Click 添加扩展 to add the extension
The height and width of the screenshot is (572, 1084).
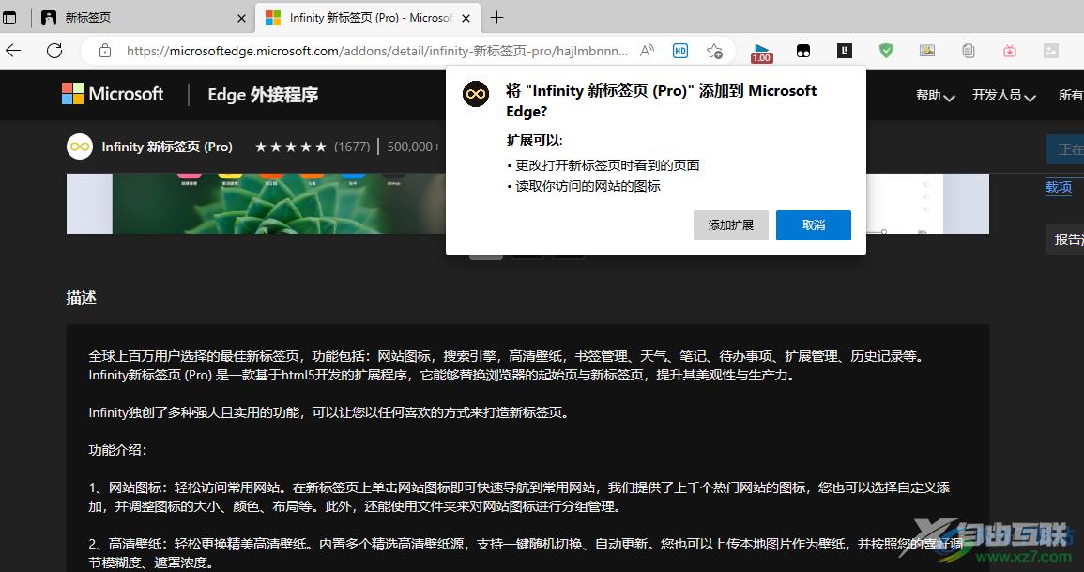pyautogui.click(x=731, y=225)
